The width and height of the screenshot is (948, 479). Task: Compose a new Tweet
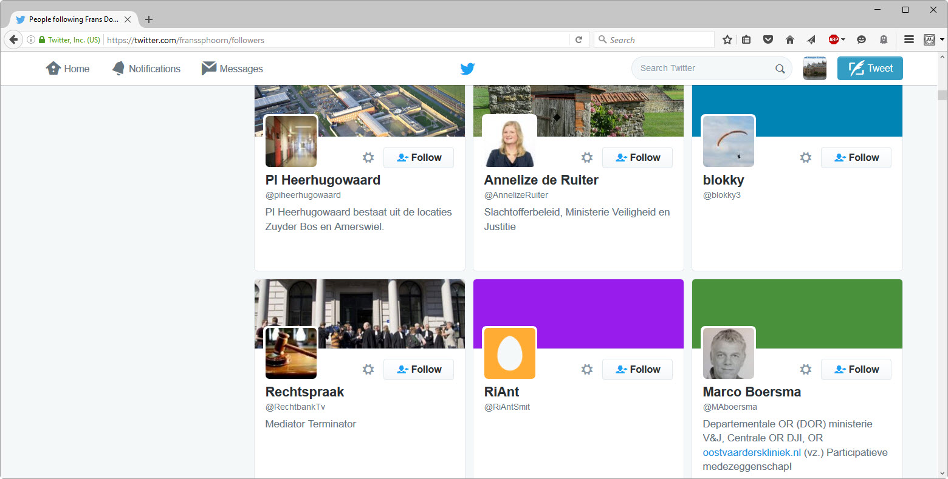coord(870,69)
